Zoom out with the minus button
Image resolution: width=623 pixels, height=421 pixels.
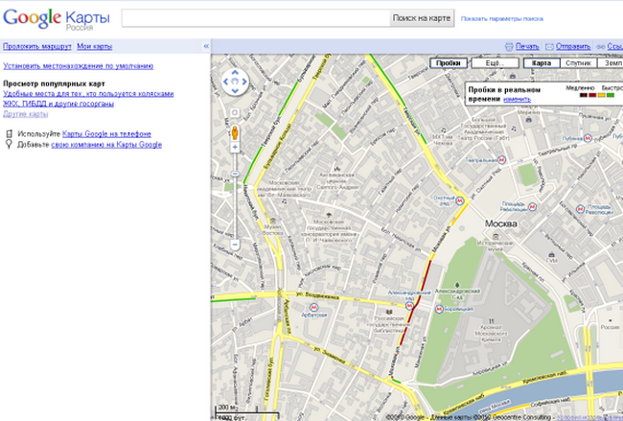[235, 245]
